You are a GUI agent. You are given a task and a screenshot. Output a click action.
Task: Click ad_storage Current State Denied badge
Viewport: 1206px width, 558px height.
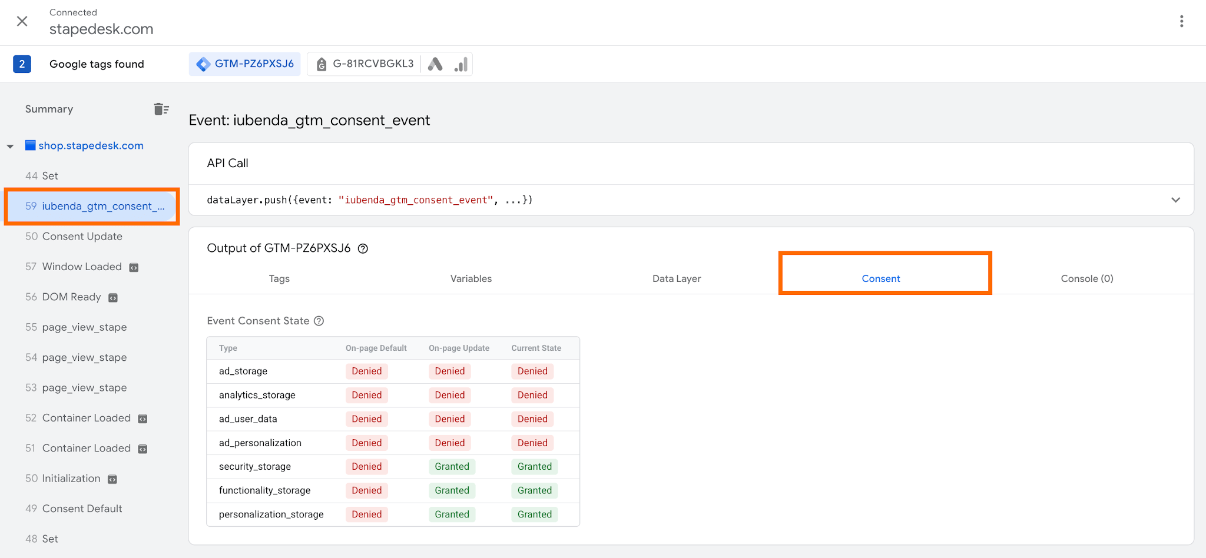click(x=533, y=371)
